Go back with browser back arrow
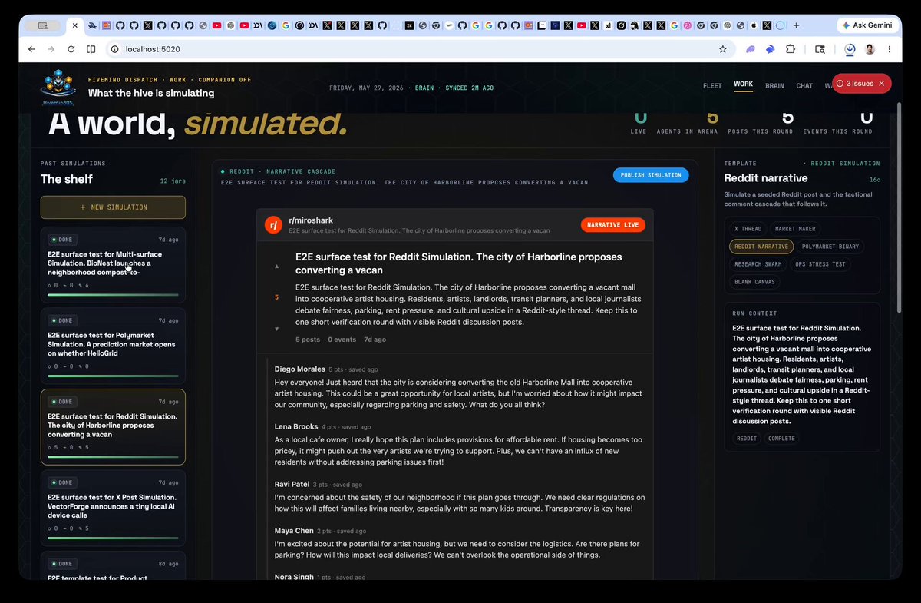 tap(31, 49)
